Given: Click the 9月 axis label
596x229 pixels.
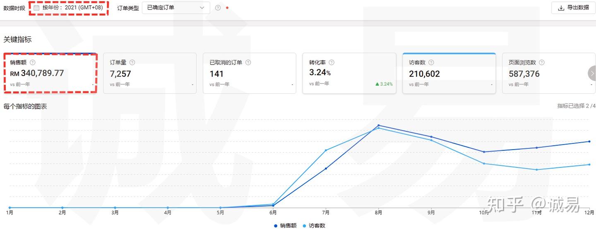Looking at the screenshot, I should point(431,213).
